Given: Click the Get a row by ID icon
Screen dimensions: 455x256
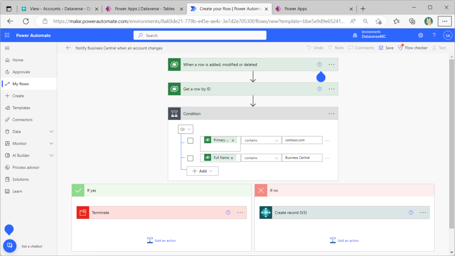Looking at the screenshot, I should coord(174,89).
